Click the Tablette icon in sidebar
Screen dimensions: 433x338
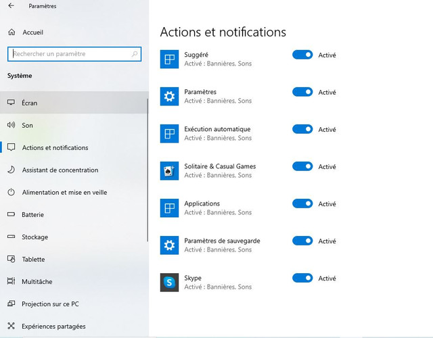click(x=11, y=259)
